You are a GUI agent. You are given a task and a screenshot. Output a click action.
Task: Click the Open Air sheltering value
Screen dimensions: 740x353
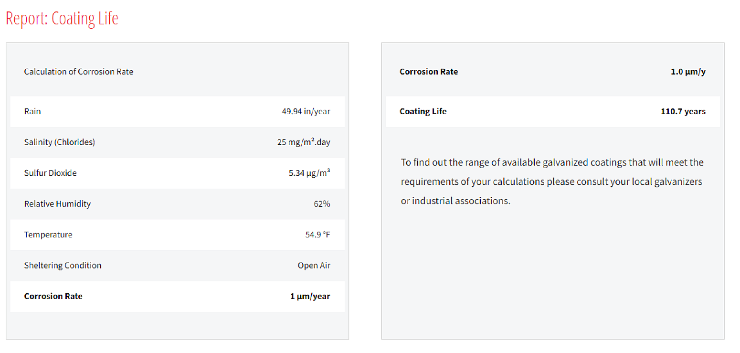pyautogui.click(x=314, y=266)
